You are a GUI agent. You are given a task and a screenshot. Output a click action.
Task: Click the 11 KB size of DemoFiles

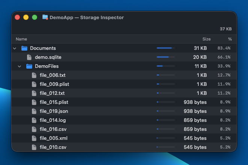(x=201, y=66)
